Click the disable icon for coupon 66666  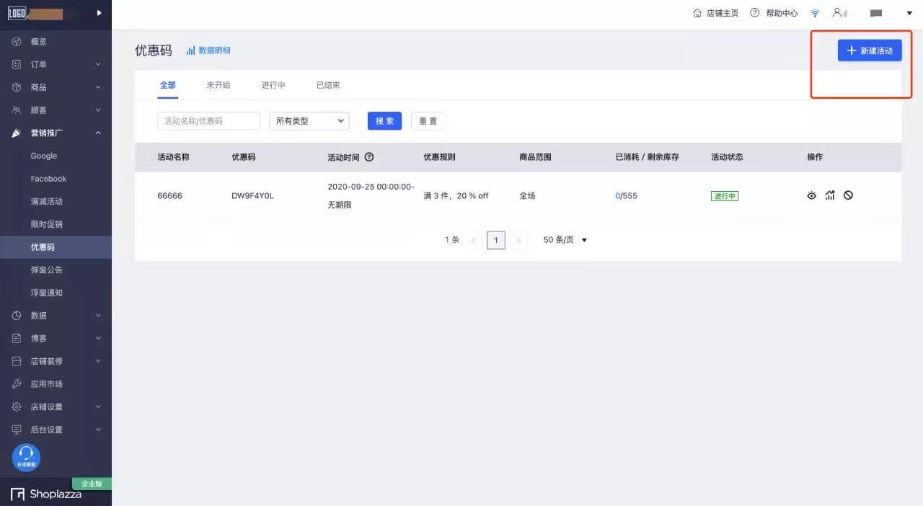(x=848, y=195)
